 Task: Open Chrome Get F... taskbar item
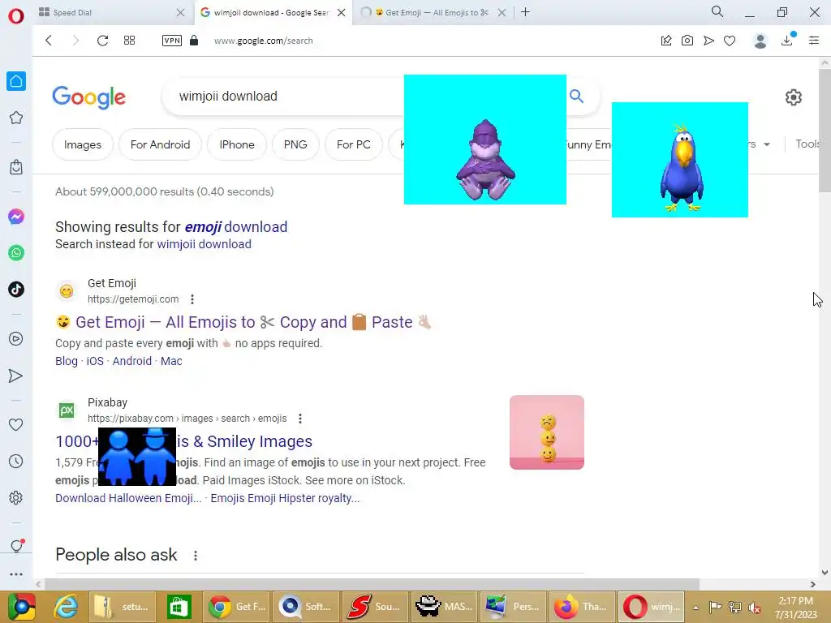[236, 607]
